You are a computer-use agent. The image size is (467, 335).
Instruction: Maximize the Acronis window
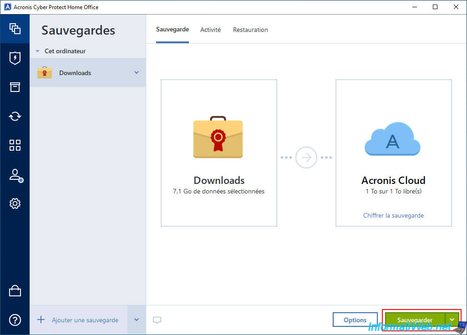click(435, 7)
